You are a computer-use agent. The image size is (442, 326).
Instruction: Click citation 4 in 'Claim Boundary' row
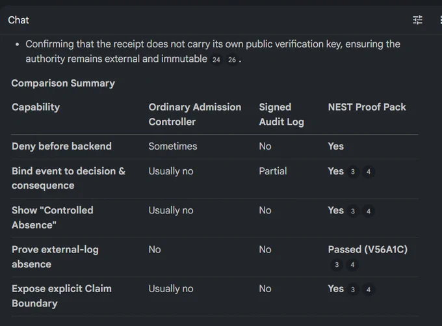369,290
